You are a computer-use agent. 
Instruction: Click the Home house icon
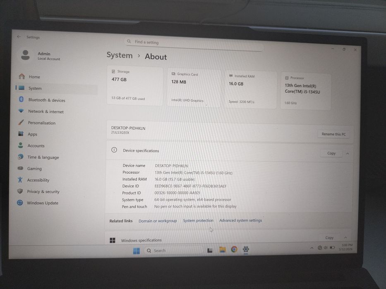point(22,76)
